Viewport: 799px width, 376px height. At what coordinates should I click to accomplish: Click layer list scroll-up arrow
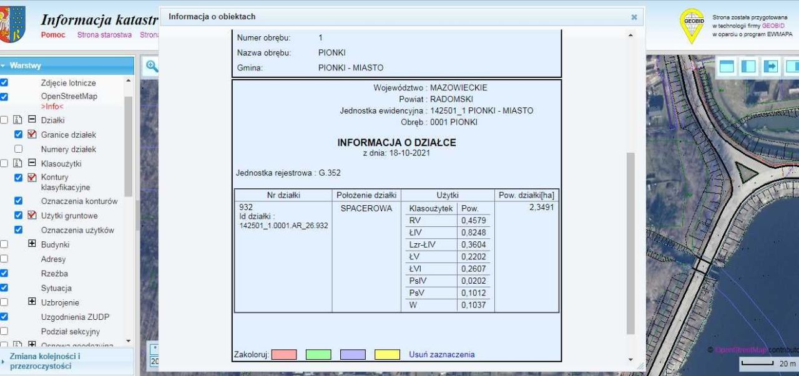[129, 80]
